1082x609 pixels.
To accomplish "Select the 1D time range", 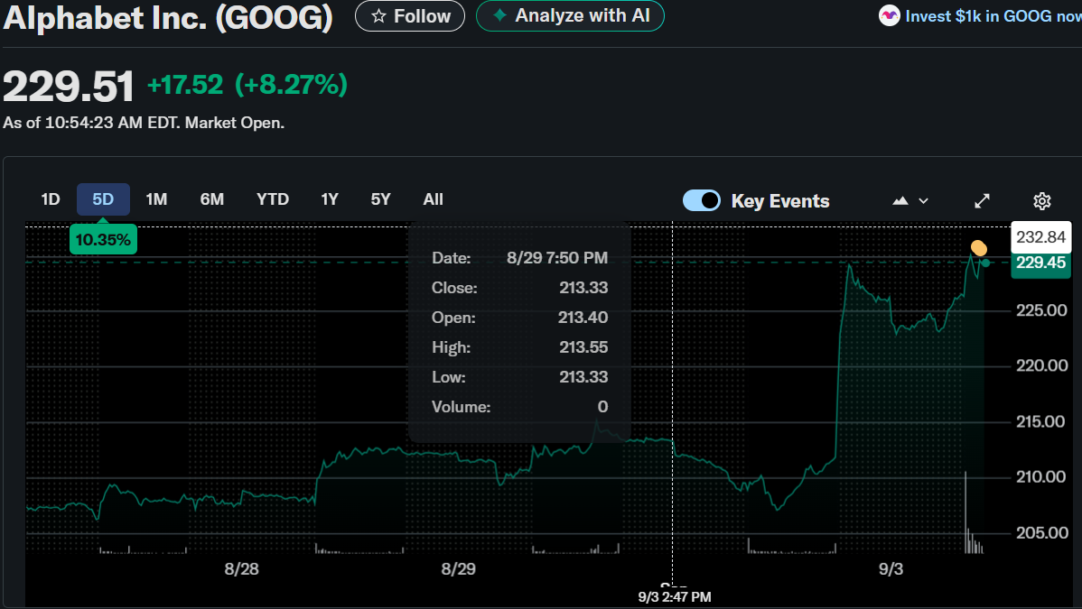I will click(x=51, y=199).
